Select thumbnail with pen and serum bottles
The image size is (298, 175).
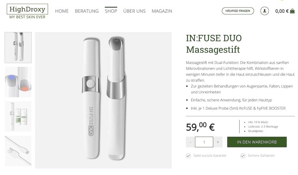pos(18,117)
